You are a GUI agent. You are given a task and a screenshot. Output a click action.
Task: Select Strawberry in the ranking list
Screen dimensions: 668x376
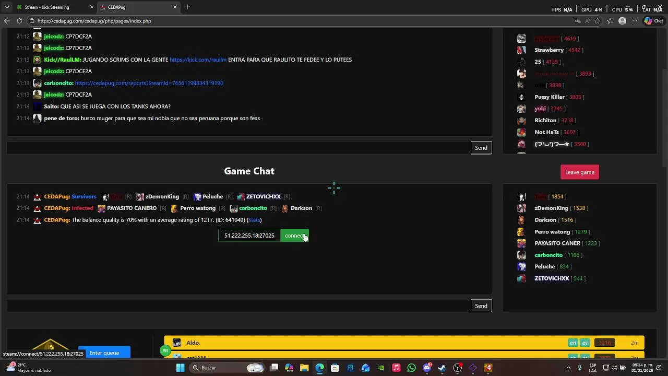coord(549,50)
